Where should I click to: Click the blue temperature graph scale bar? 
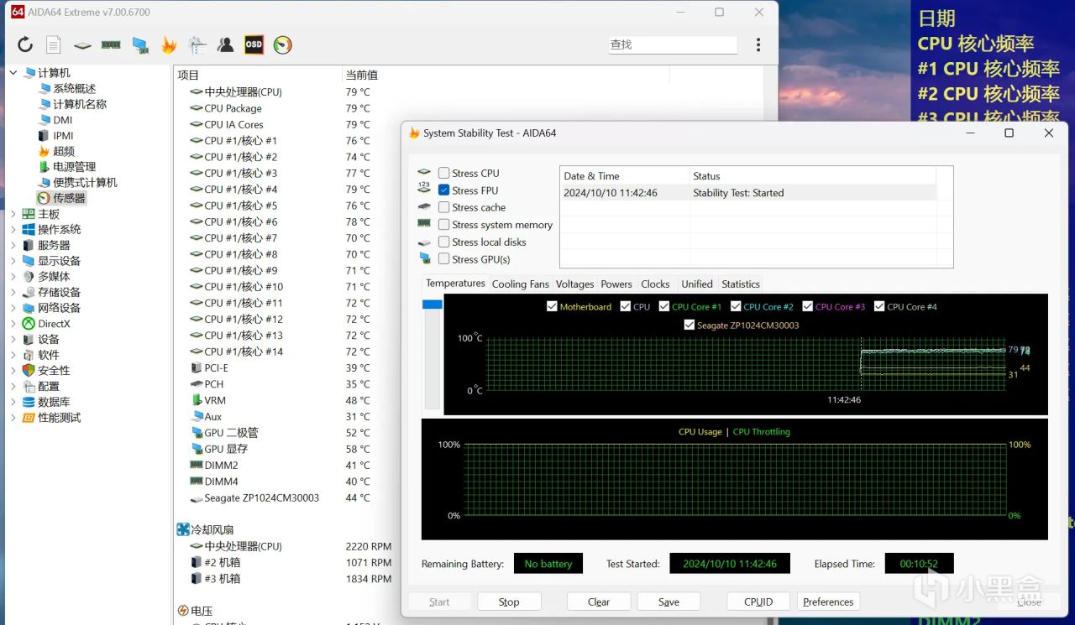point(432,305)
